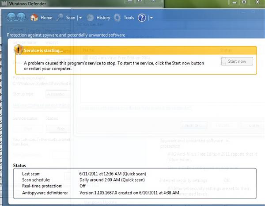Expand the Help options dropdown arrow

click(151, 18)
